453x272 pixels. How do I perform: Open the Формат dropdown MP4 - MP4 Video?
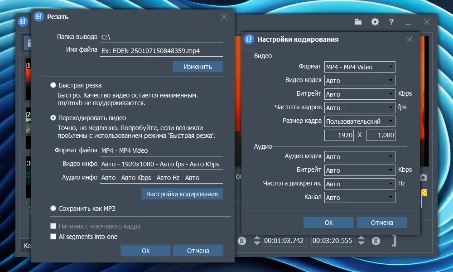pos(360,67)
